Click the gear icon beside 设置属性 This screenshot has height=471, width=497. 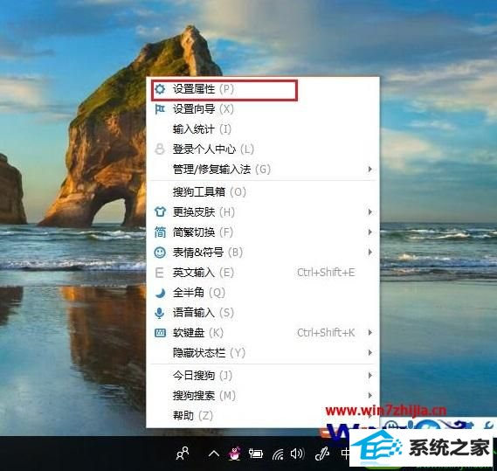(x=160, y=89)
